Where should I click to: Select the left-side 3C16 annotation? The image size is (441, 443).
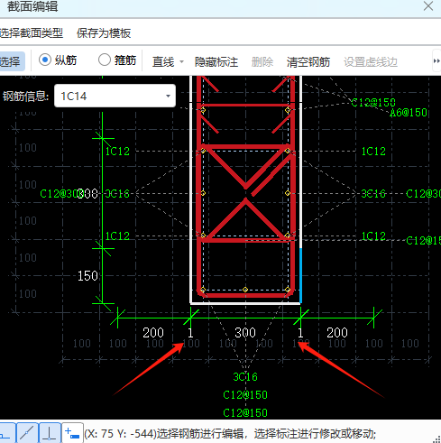pos(117,194)
